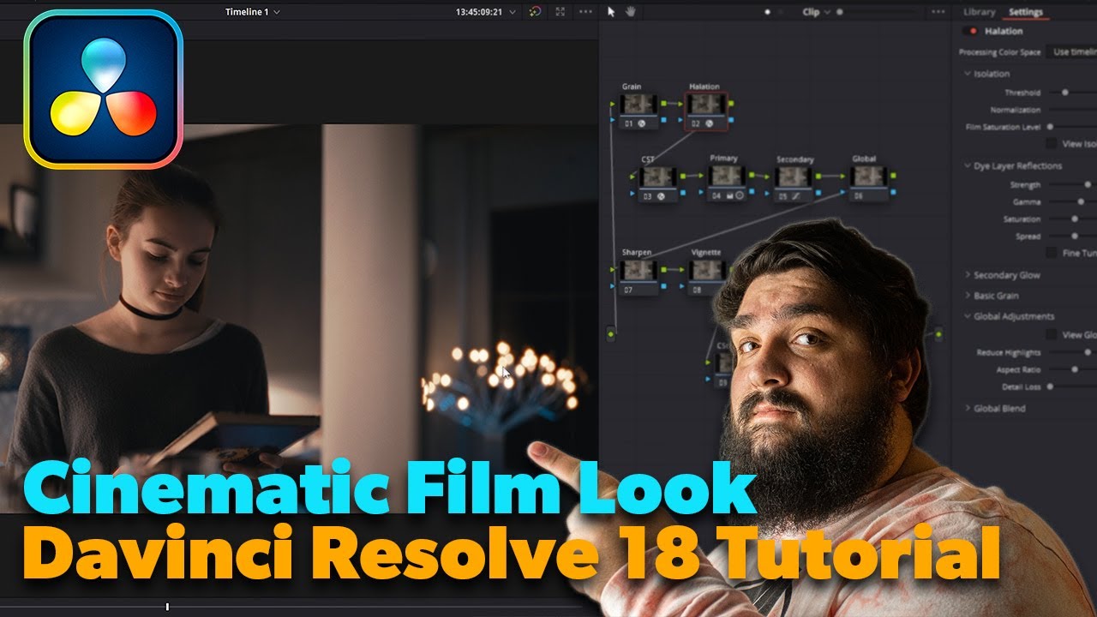Click the green RGB input of Primary node
Image resolution: width=1097 pixels, height=617 pixels.
pyautogui.click(x=702, y=176)
